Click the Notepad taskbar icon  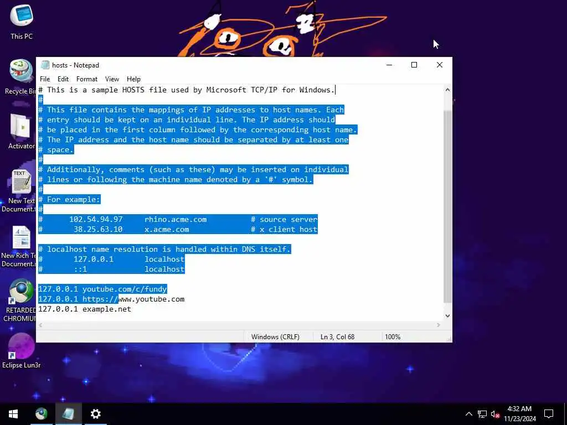[x=68, y=414]
